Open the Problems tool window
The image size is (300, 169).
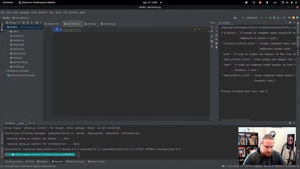(43, 161)
